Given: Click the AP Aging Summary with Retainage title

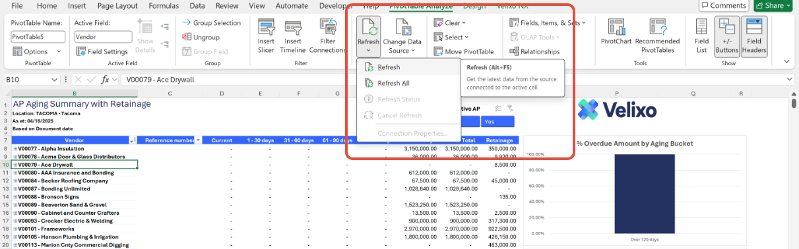Looking at the screenshot, I should [82, 103].
